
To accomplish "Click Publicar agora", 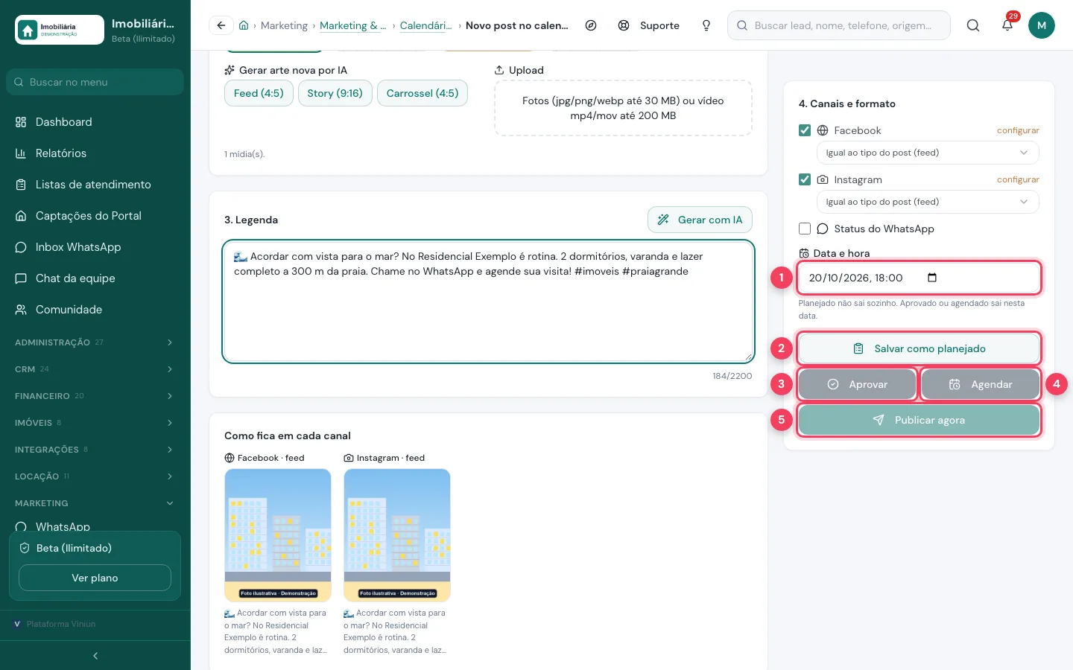I will tap(919, 420).
